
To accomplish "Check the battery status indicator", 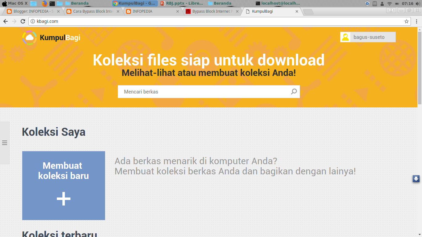I will (397, 4).
